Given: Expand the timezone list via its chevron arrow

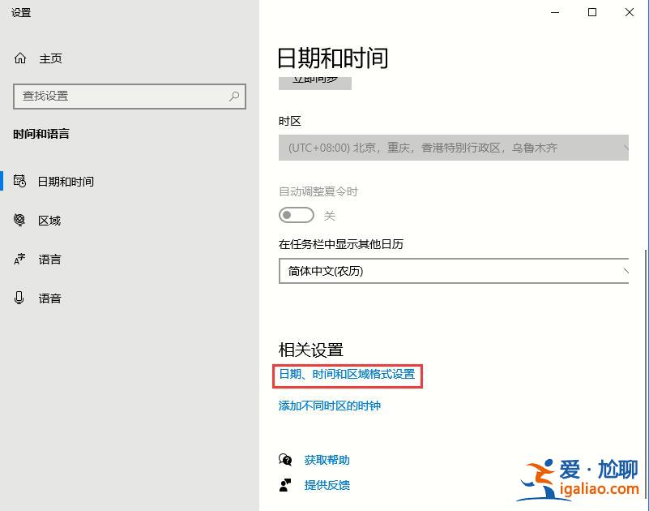Looking at the screenshot, I should pos(626,148).
